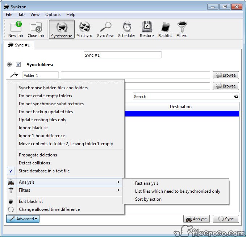
Task: Switch to the Sync #1 tab
Action: (19, 45)
